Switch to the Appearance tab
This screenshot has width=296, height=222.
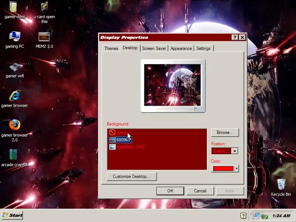(x=181, y=48)
